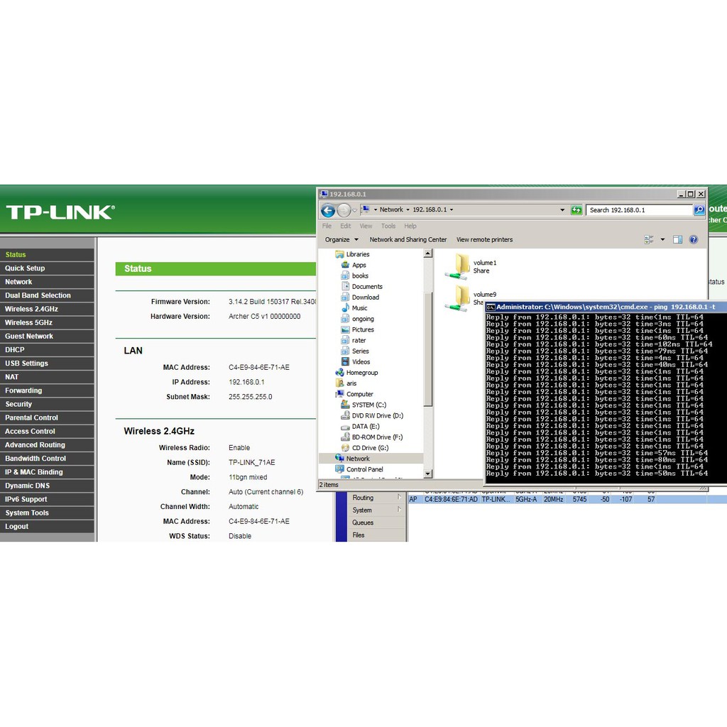Select Files in the background menu
The image size is (727, 727).
click(x=359, y=535)
